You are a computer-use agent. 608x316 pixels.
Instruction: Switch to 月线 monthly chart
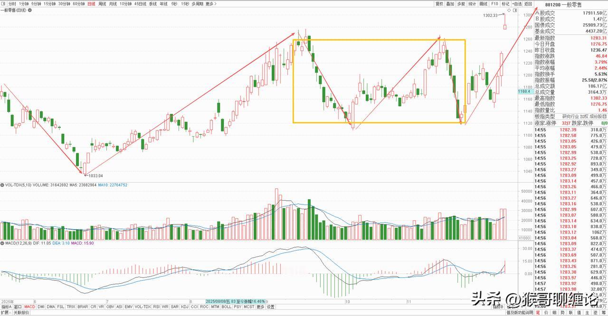(x=113, y=4)
